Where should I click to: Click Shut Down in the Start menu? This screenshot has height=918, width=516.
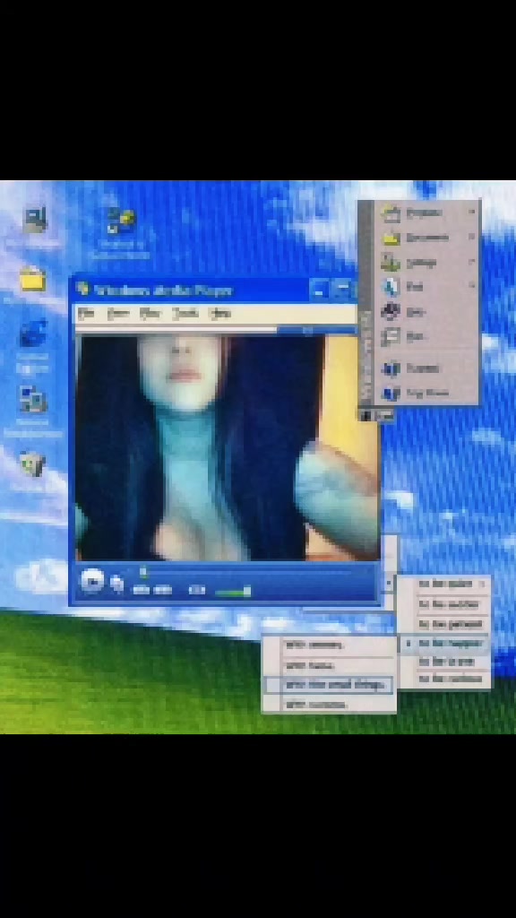pyautogui.click(x=429, y=394)
